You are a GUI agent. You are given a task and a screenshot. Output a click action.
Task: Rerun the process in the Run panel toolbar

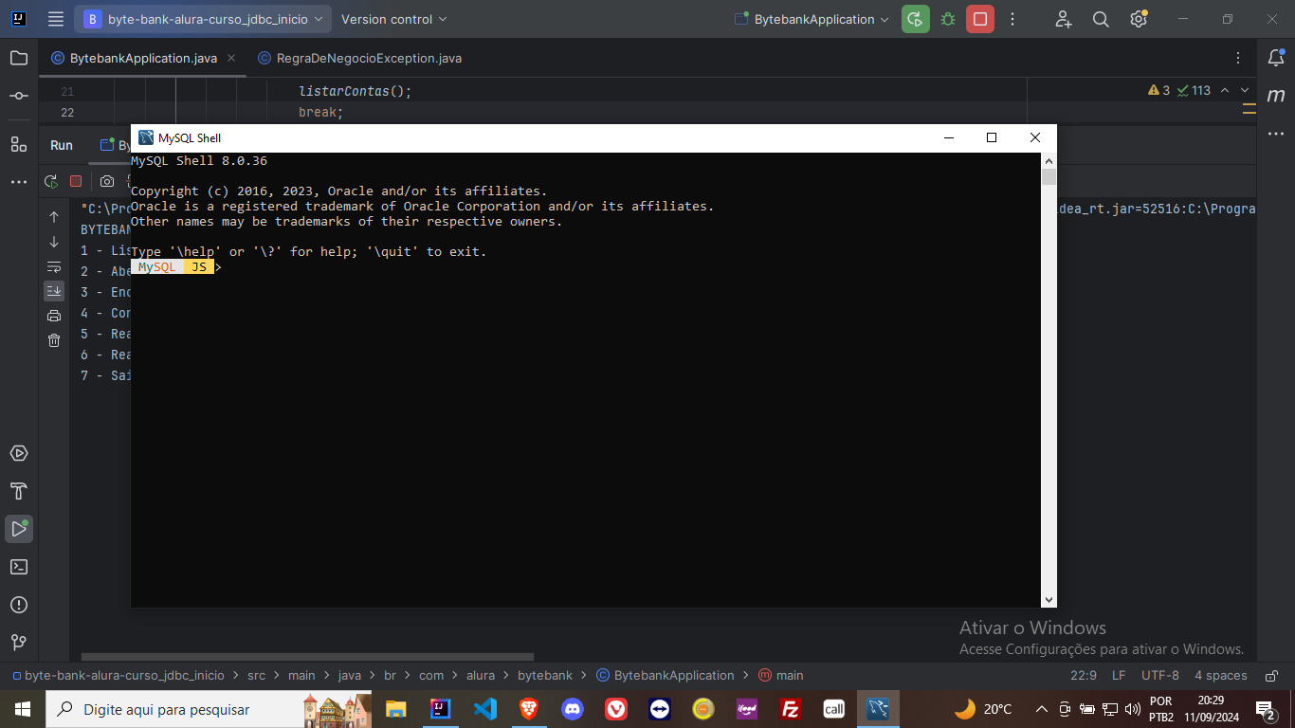click(x=51, y=181)
